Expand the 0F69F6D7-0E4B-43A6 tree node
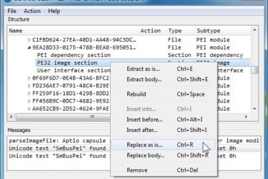The image size is (268, 179). (29, 78)
